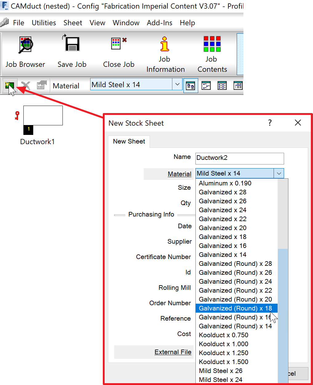The image size is (313, 385).
Task: Click the Material link label
Action: click(179, 174)
